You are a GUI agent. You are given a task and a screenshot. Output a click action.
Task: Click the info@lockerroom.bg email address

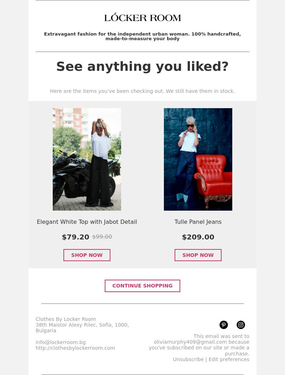click(x=61, y=342)
